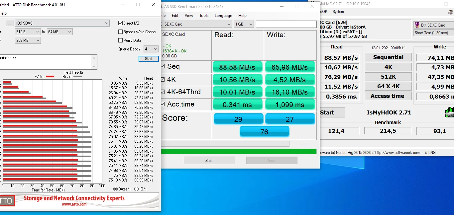
Task: Toggle the Direct I/O checkbox in ATTO
Action: 121,23
